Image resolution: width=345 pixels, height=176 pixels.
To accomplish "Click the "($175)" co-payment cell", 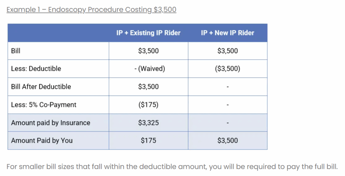I will point(148,105).
